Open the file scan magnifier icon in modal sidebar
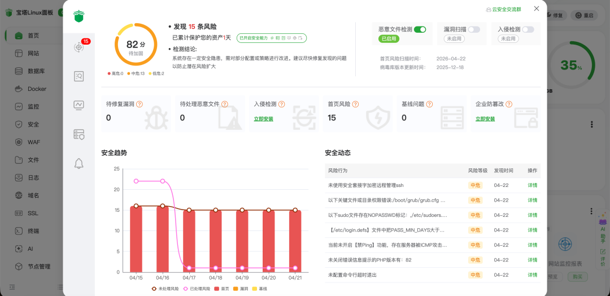The image size is (610, 296). 79,76
